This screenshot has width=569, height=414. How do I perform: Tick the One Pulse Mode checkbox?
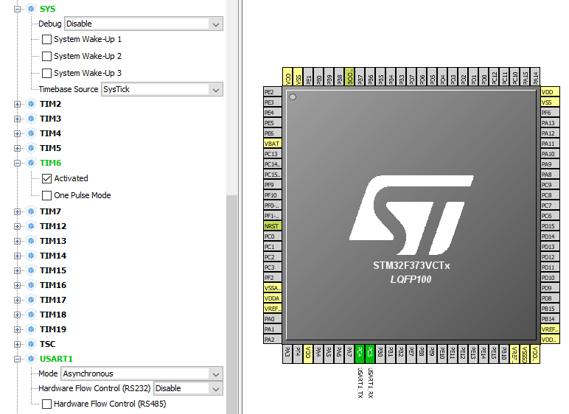click(46, 195)
